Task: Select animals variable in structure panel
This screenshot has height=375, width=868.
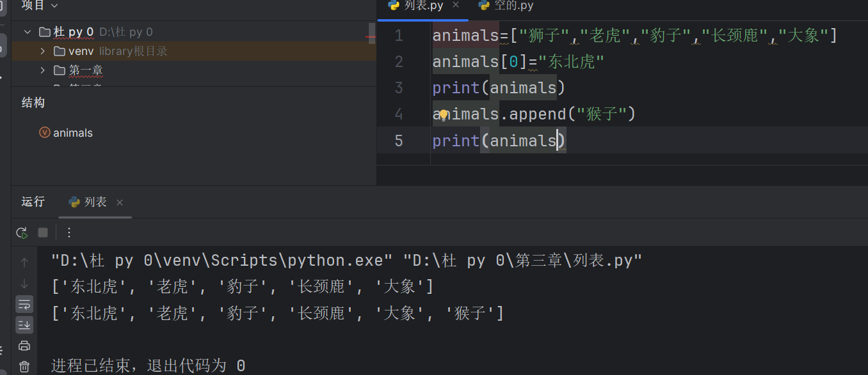Action: pyautogui.click(x=72, y=133)
